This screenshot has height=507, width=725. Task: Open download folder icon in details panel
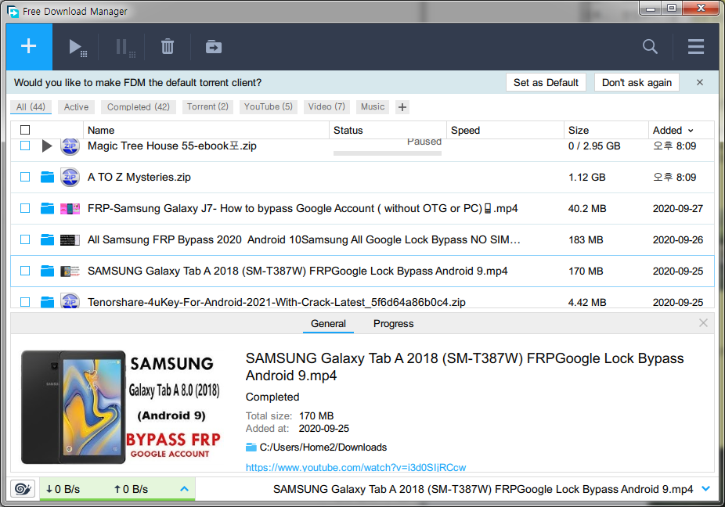251,447
